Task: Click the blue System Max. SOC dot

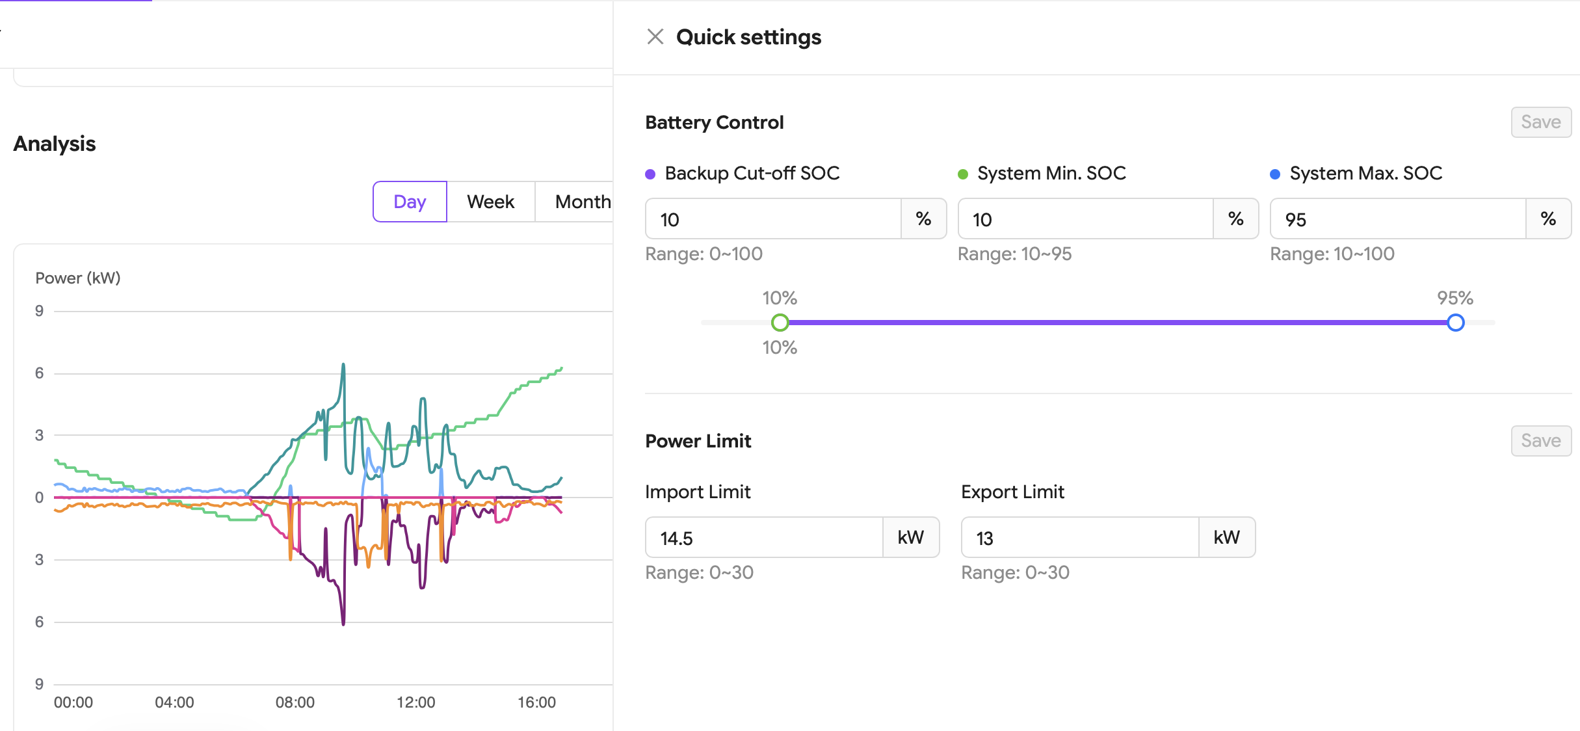Action: pyautogui.click(x=1275, y=174)
